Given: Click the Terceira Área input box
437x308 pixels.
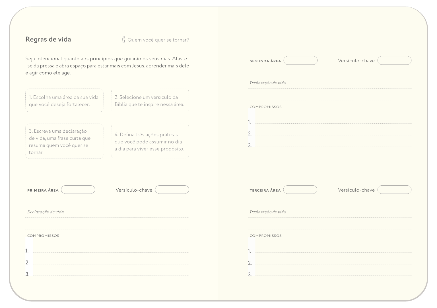Looking at the screenshot, I should [x=300, y=190].
